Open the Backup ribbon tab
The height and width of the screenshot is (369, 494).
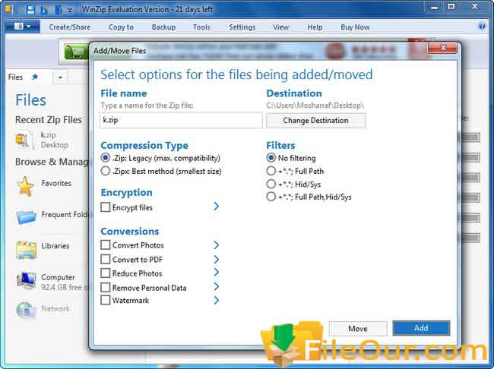163,27
